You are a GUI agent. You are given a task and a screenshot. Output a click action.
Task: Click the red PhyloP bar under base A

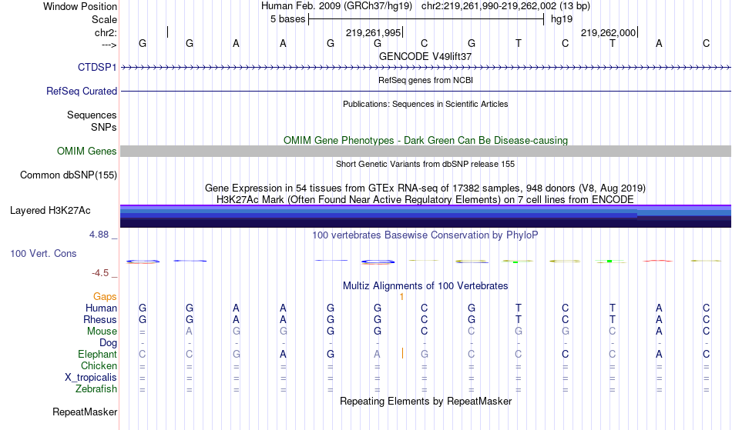point(658,261)
